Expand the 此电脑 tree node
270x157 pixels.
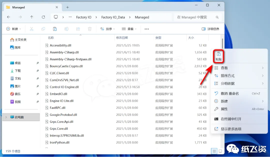tap(6, 117)
